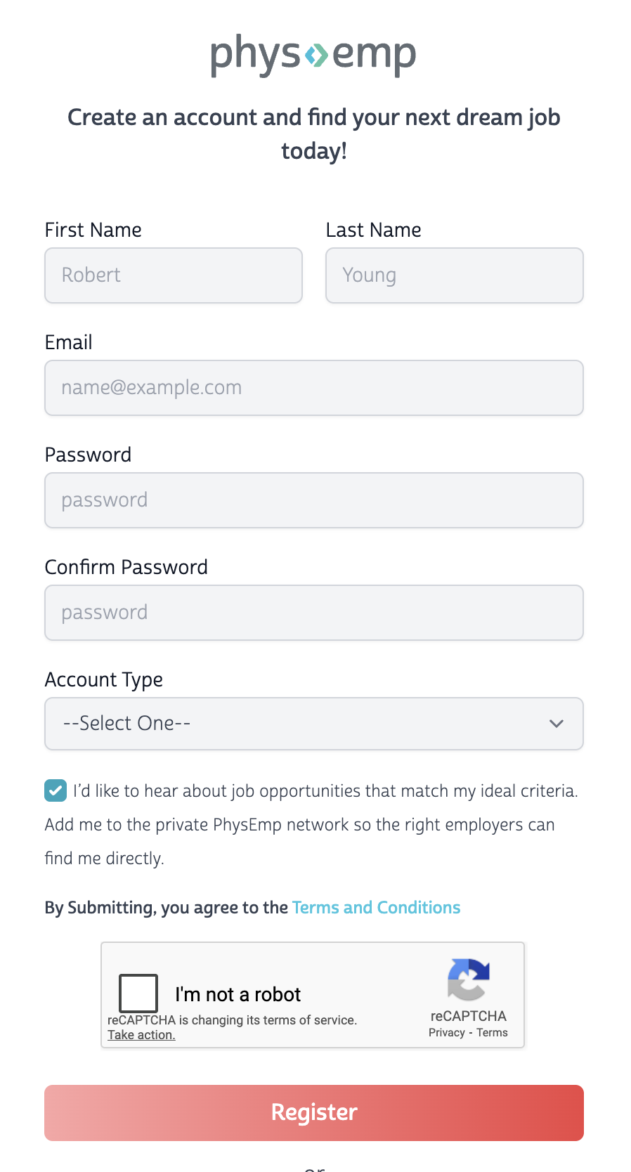Click the Confirm Password field

tap(313, 613)
